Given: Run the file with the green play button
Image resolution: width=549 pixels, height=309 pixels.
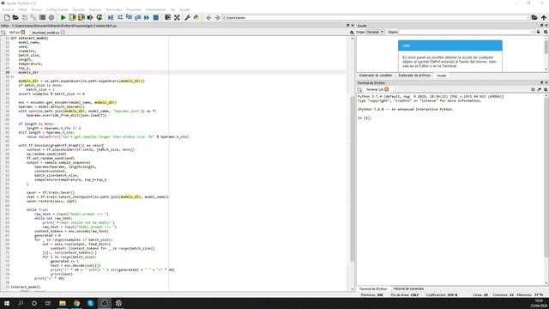Looking at the screenshot, I should coord(63,17).
